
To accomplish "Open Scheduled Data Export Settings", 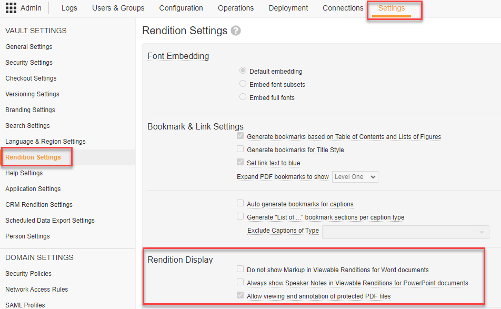I will point(50,221).
